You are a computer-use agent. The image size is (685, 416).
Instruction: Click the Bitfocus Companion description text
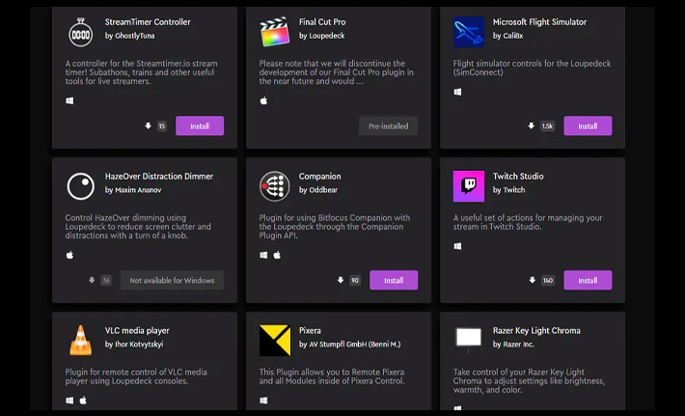tap(335, 227)
